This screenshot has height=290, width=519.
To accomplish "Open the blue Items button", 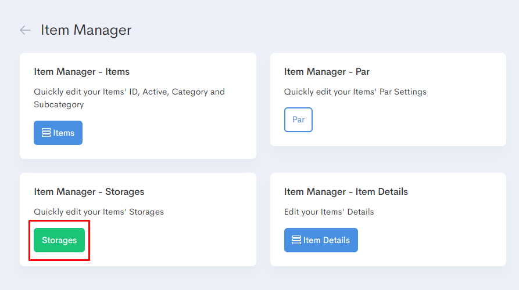I will (x=58, y=133).
